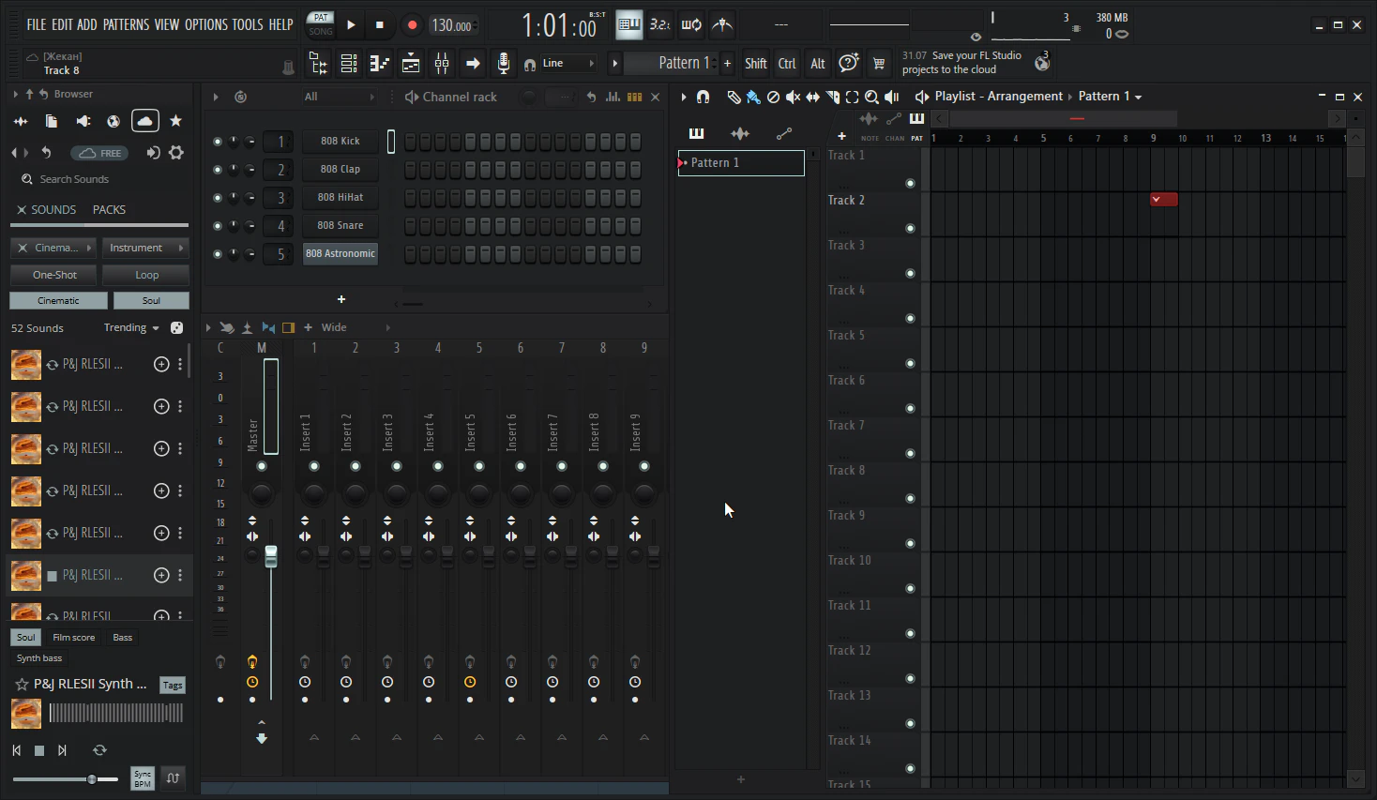The width and height of the screenshot is (1377, 800).
Task: Toggle the Playlist snap magnet icon
Action: coord(703,97)
